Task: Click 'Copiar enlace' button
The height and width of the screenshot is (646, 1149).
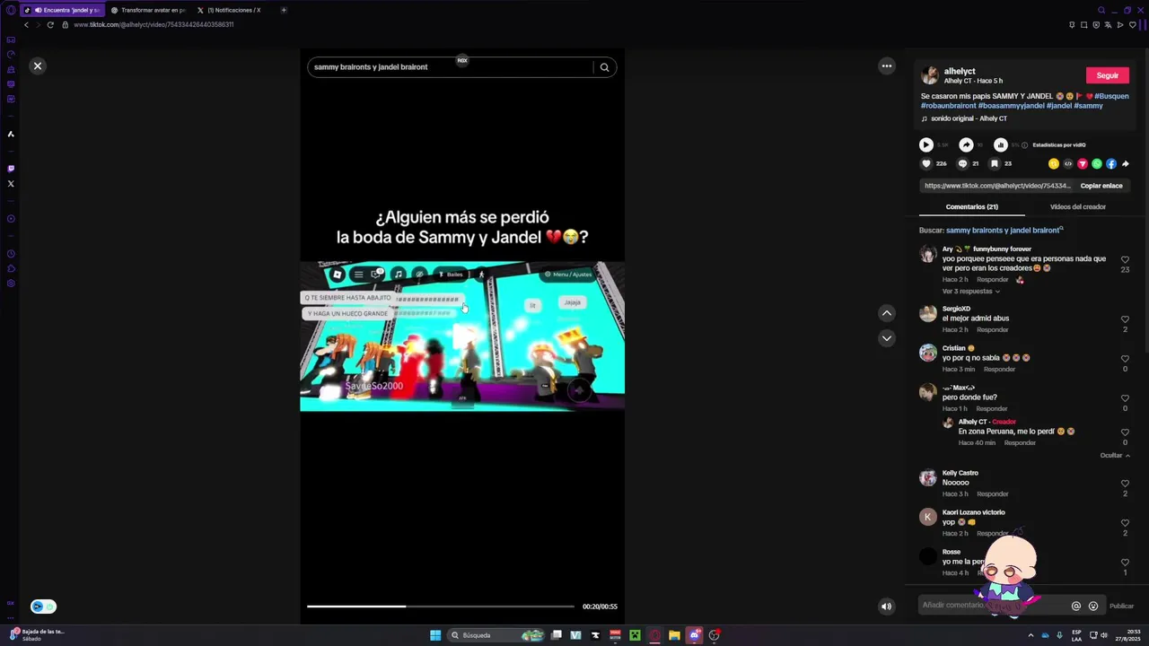Action: [1101, 186]
